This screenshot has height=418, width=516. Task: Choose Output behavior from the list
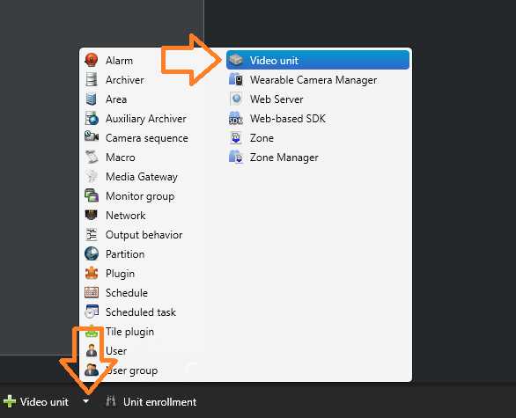point(142,235)
